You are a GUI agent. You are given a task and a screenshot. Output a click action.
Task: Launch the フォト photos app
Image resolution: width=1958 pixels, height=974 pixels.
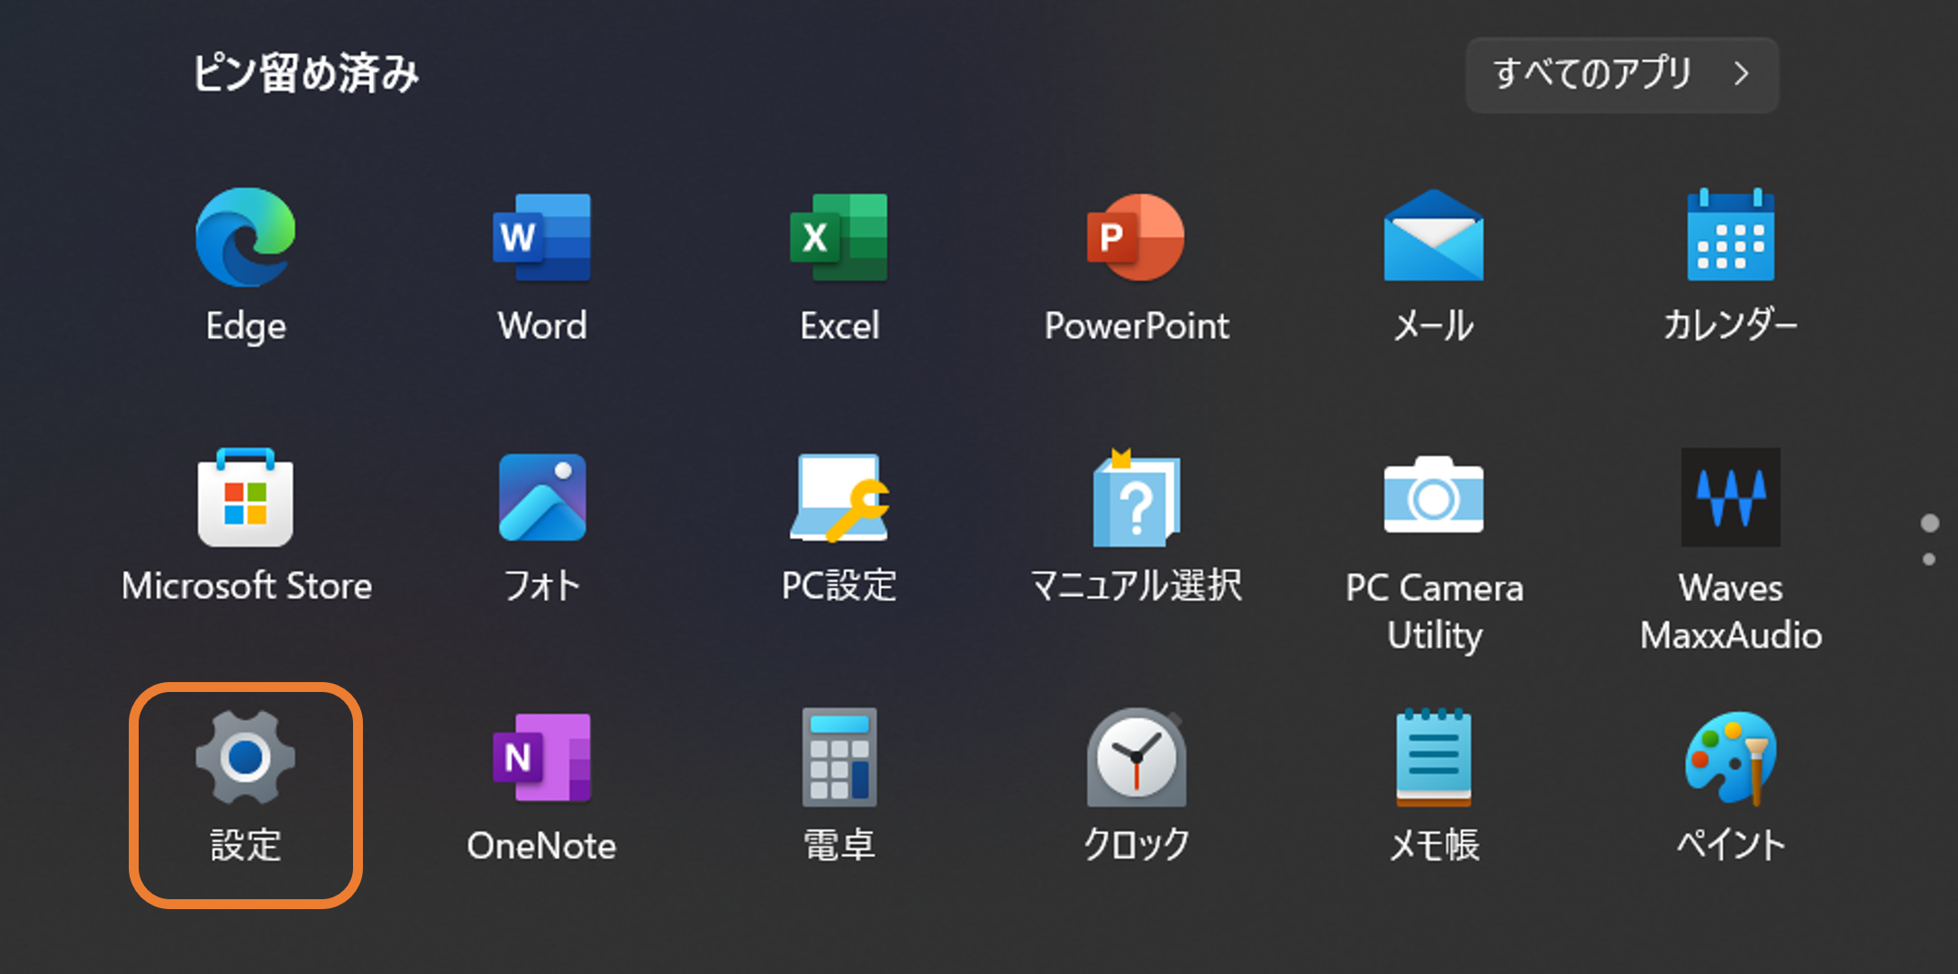[542, 497]
